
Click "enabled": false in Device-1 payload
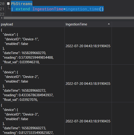[16, 44]
